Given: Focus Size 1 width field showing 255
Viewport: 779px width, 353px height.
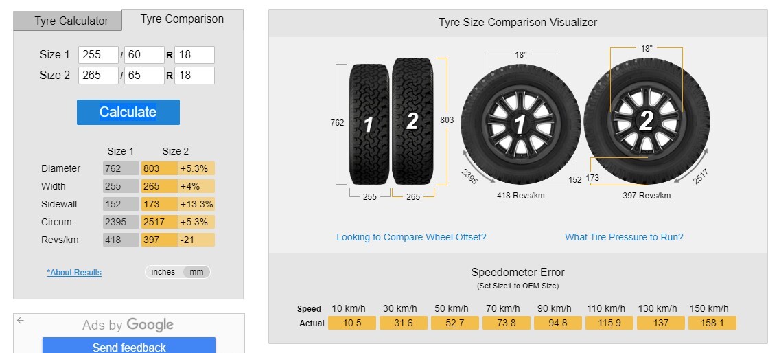Looking at the screenshot, I should click(x=98, y=55).
